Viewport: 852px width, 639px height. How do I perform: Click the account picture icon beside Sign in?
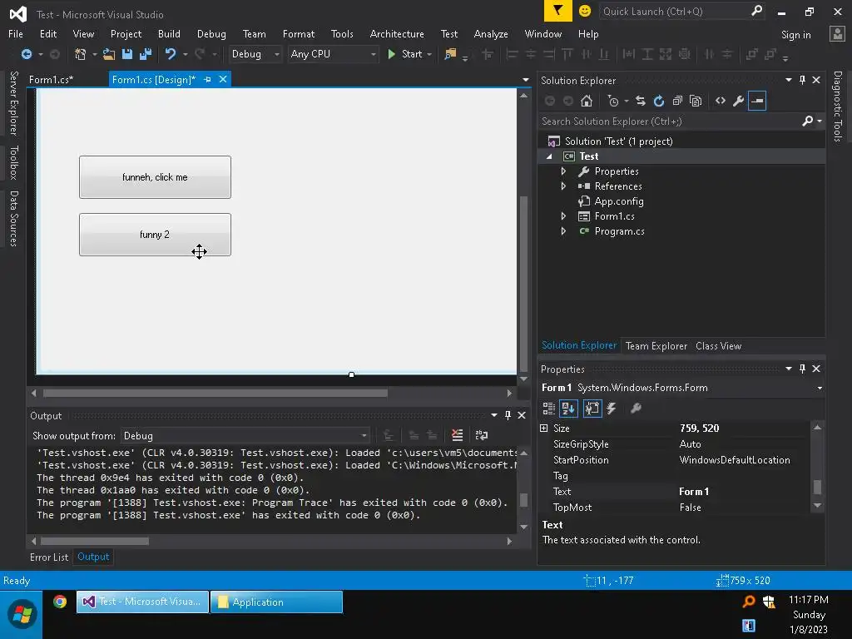click(x=837, y=33)
